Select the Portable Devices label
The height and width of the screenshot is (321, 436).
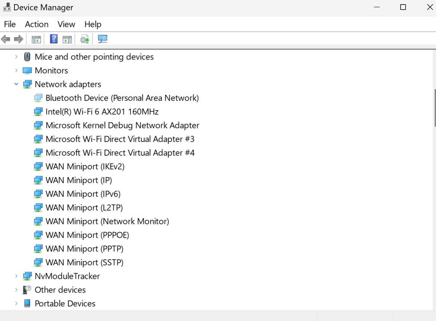pos(65,303)
